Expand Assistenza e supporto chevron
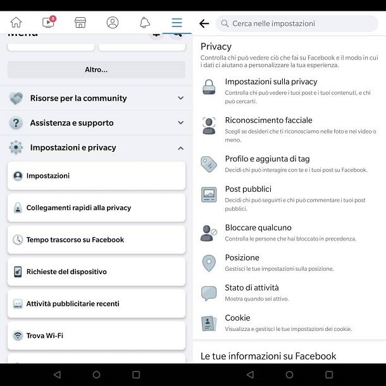Viewport: 386px width, 386px height. tap(181, 123)
